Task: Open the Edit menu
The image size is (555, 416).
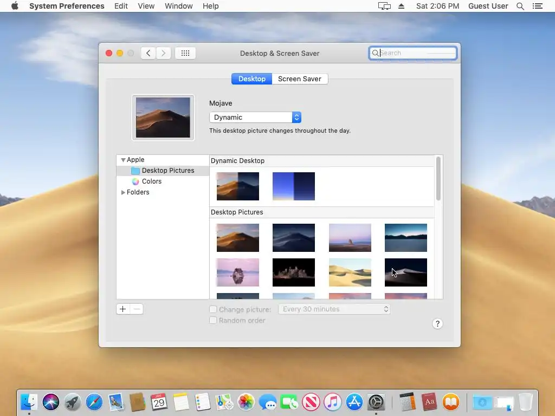Action: 121,6
